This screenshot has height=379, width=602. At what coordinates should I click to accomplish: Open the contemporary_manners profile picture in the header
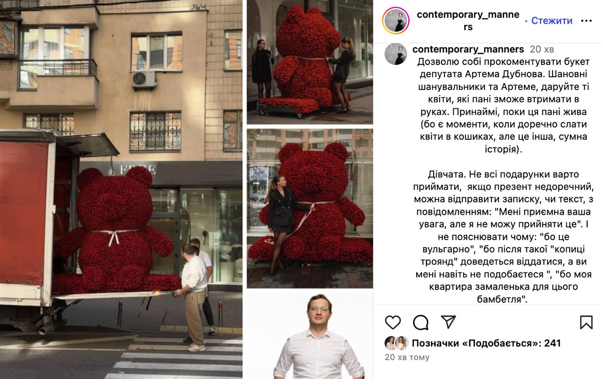click(396, 21)
